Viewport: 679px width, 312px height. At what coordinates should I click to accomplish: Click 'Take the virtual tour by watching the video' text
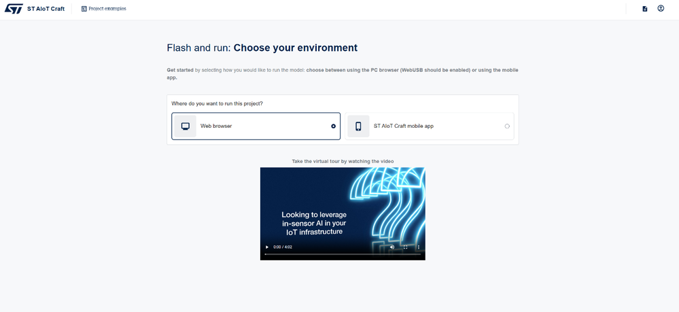(343, 161)
